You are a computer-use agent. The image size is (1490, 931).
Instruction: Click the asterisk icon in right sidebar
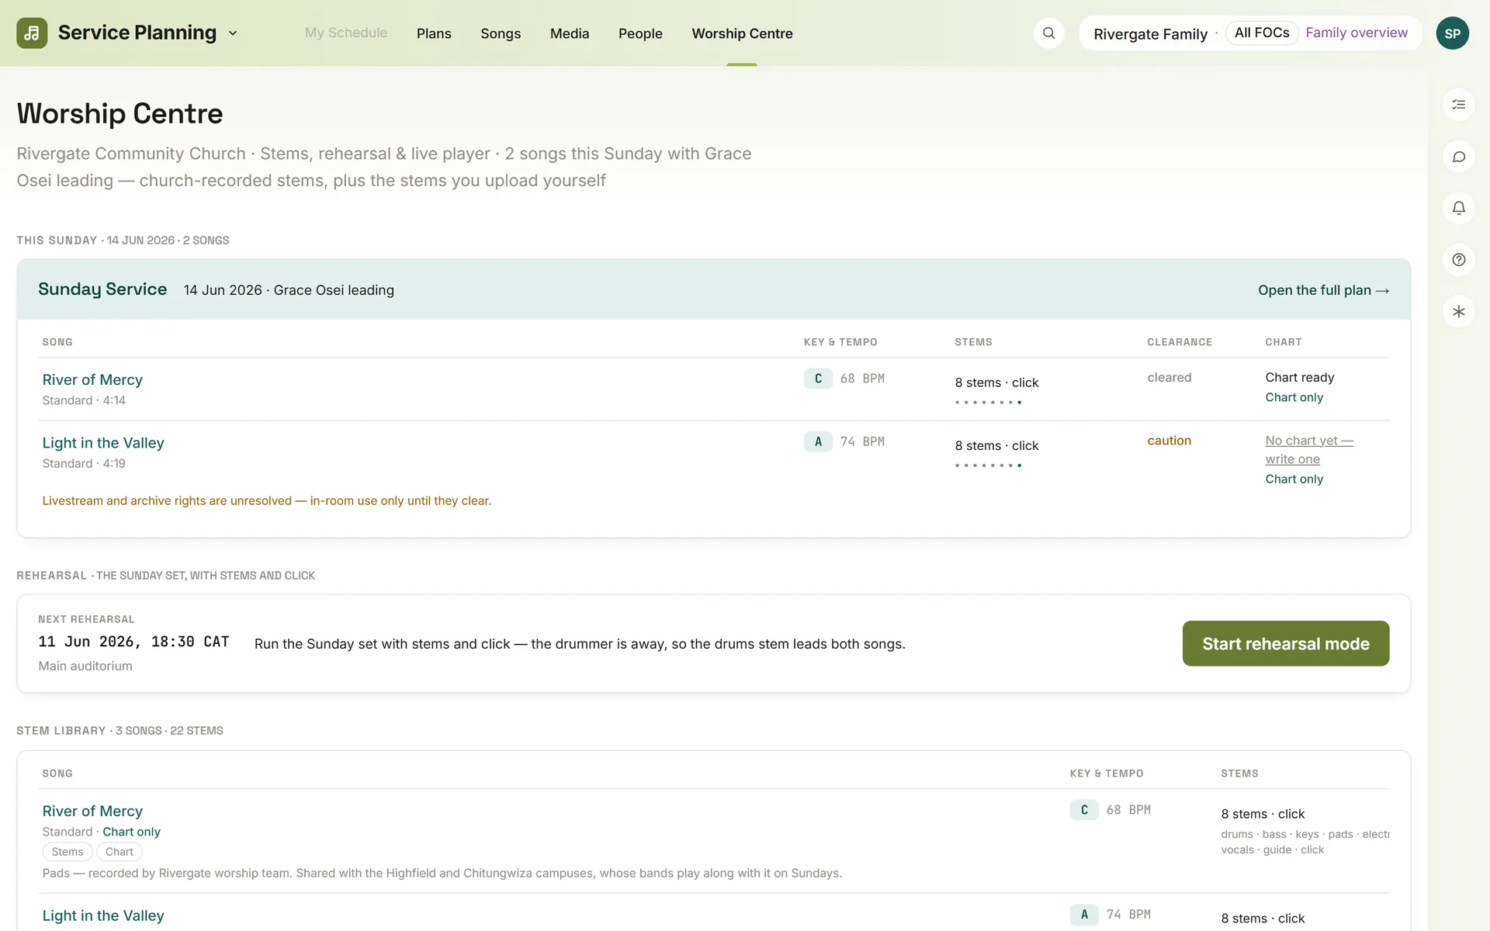click(1458, 312)
